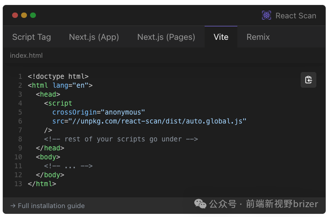Click the crossOrigin attribute in the code
The image size is (328, 217).
click(x=74, y=112)
